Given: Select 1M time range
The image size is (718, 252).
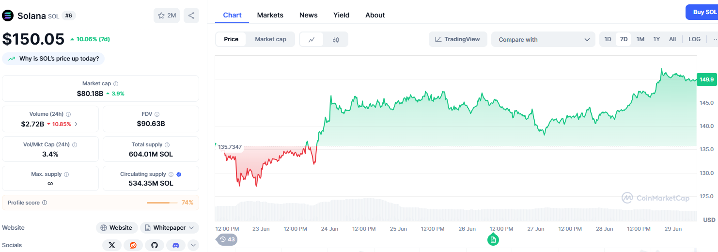Looking at the screenshot, I should (640, 39).
